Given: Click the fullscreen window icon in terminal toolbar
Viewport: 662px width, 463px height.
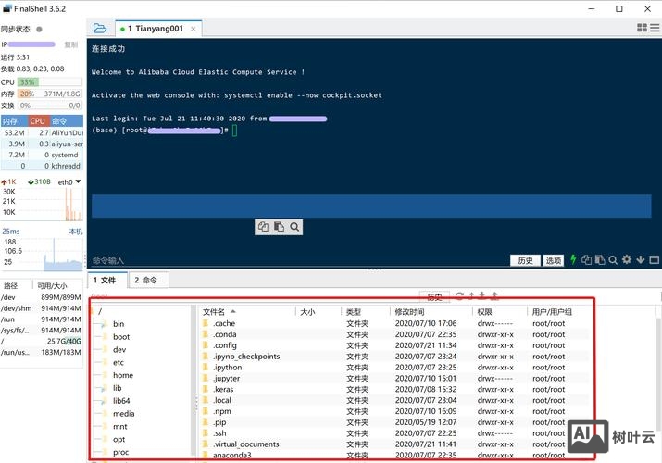Looking at the screenshot, I should [x=653, y=260].
